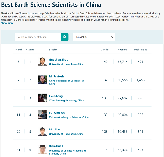
Task: Select Xi'an Jiaotong University affiliation link
Action: [x=66, y=101]
